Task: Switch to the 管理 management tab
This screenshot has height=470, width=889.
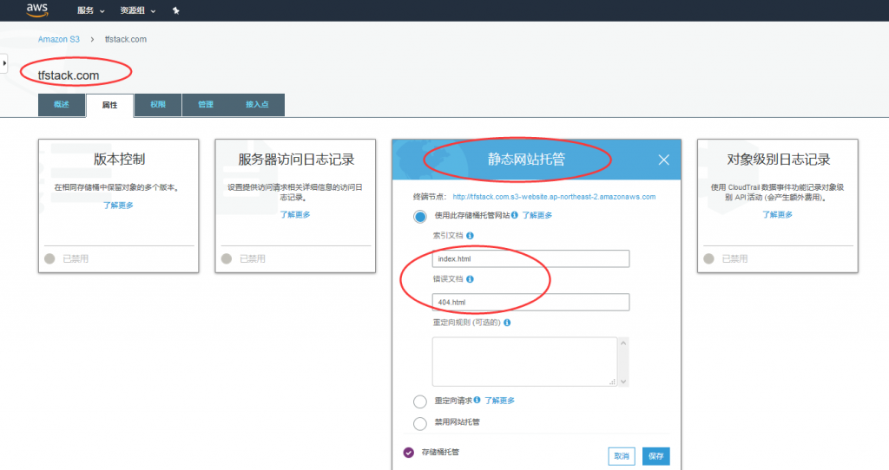Action: tap(205, 105)
